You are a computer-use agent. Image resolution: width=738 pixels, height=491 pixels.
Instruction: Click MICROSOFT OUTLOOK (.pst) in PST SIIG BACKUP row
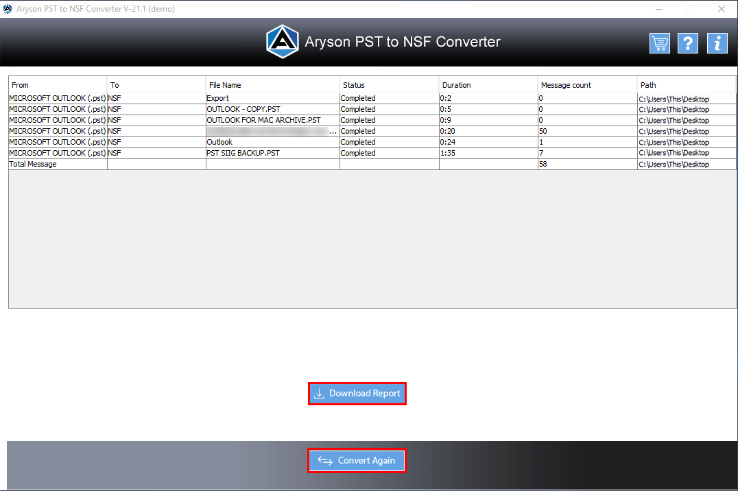coord(58,154)
